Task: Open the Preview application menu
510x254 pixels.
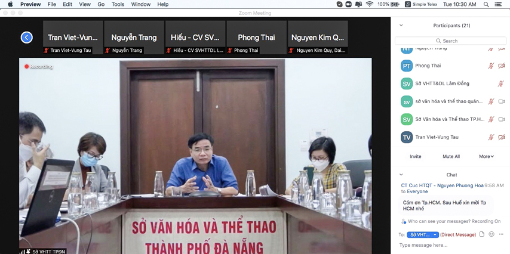Action: coord(30,4)
